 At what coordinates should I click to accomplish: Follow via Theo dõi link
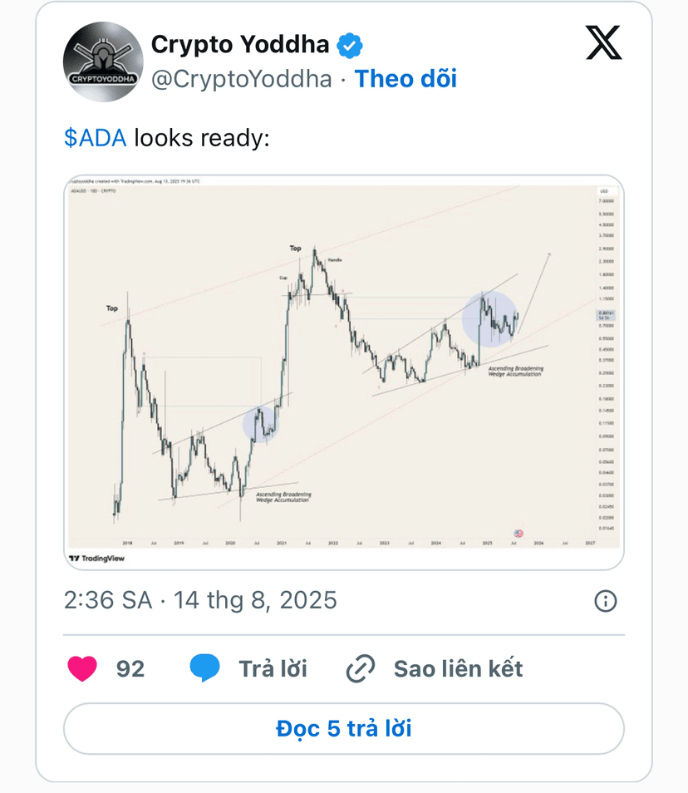pyautogui.click(x=405, y=79)
